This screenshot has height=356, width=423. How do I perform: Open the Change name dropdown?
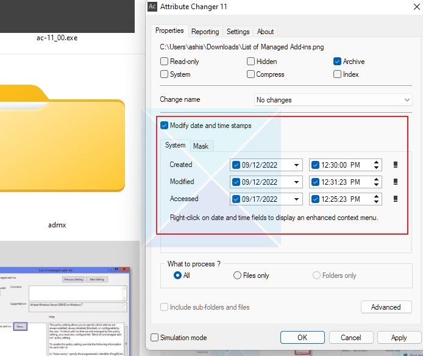[333, 100]
